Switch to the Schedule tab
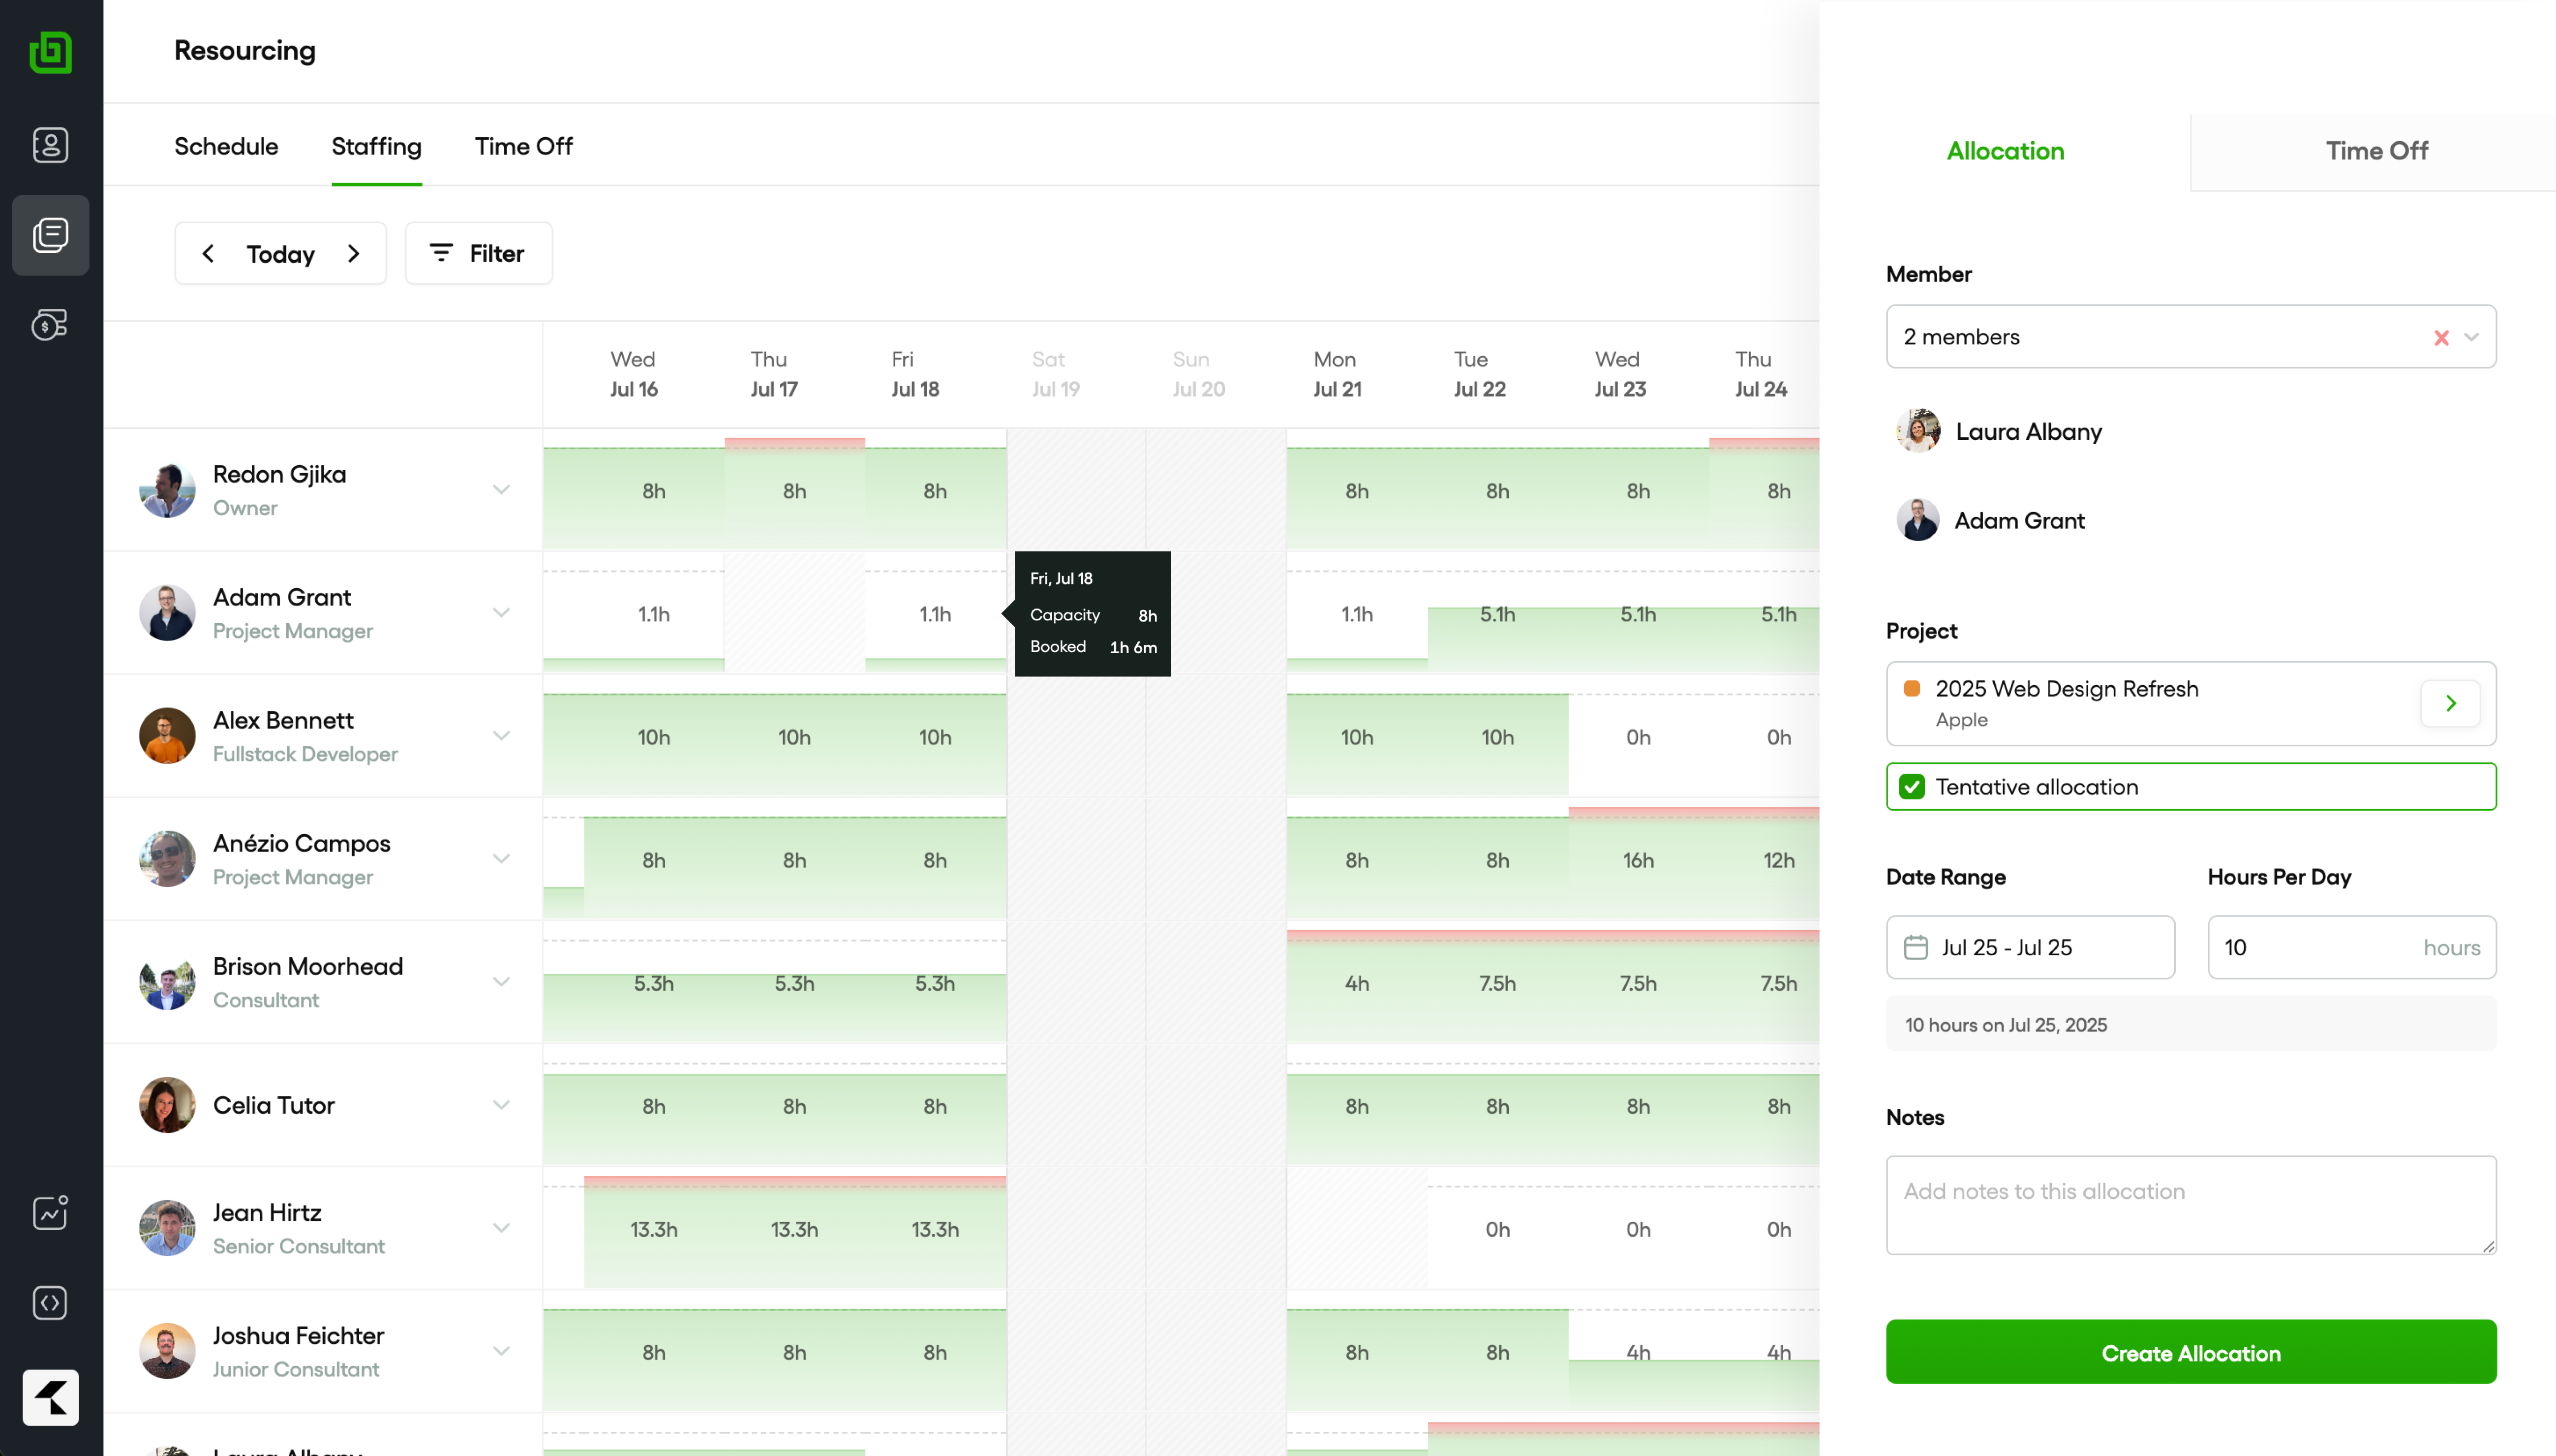This screenshot has height=1456, width=2556. tap(226, 147)
